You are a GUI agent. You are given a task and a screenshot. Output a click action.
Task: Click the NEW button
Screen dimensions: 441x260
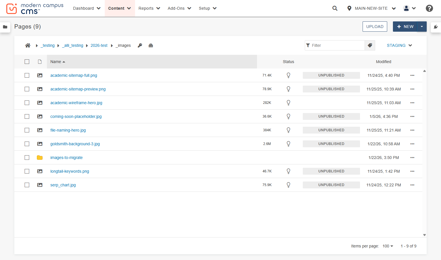(x=405, y=27)
